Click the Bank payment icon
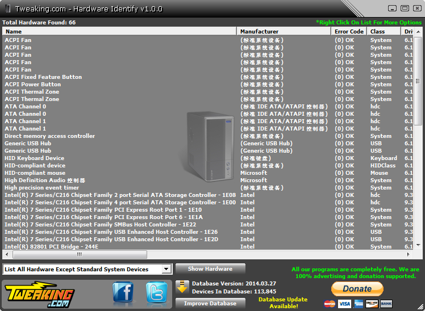Image resolution: width=425 pixels, height=311 pixels. (x=386, y=304)
